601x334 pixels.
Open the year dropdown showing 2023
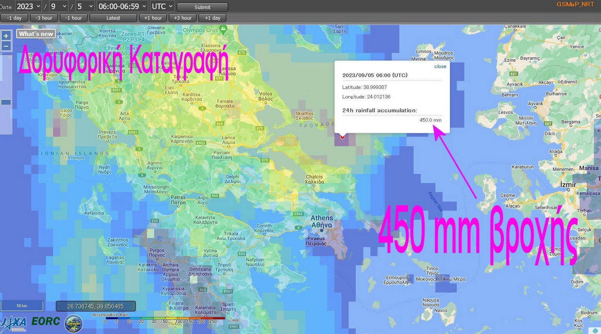[29, 6]
